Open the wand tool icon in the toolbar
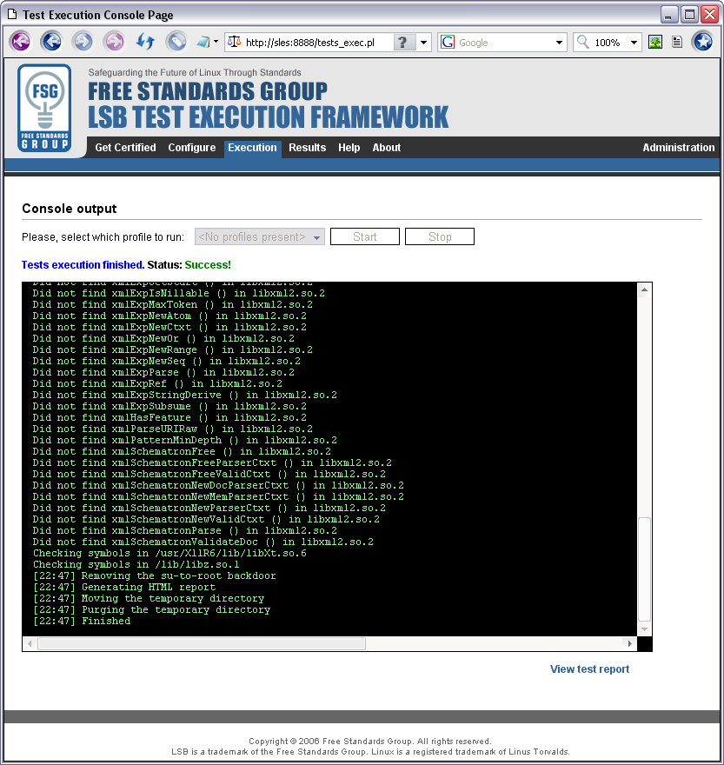The image size is (724, 765). (x=203, y=42)
